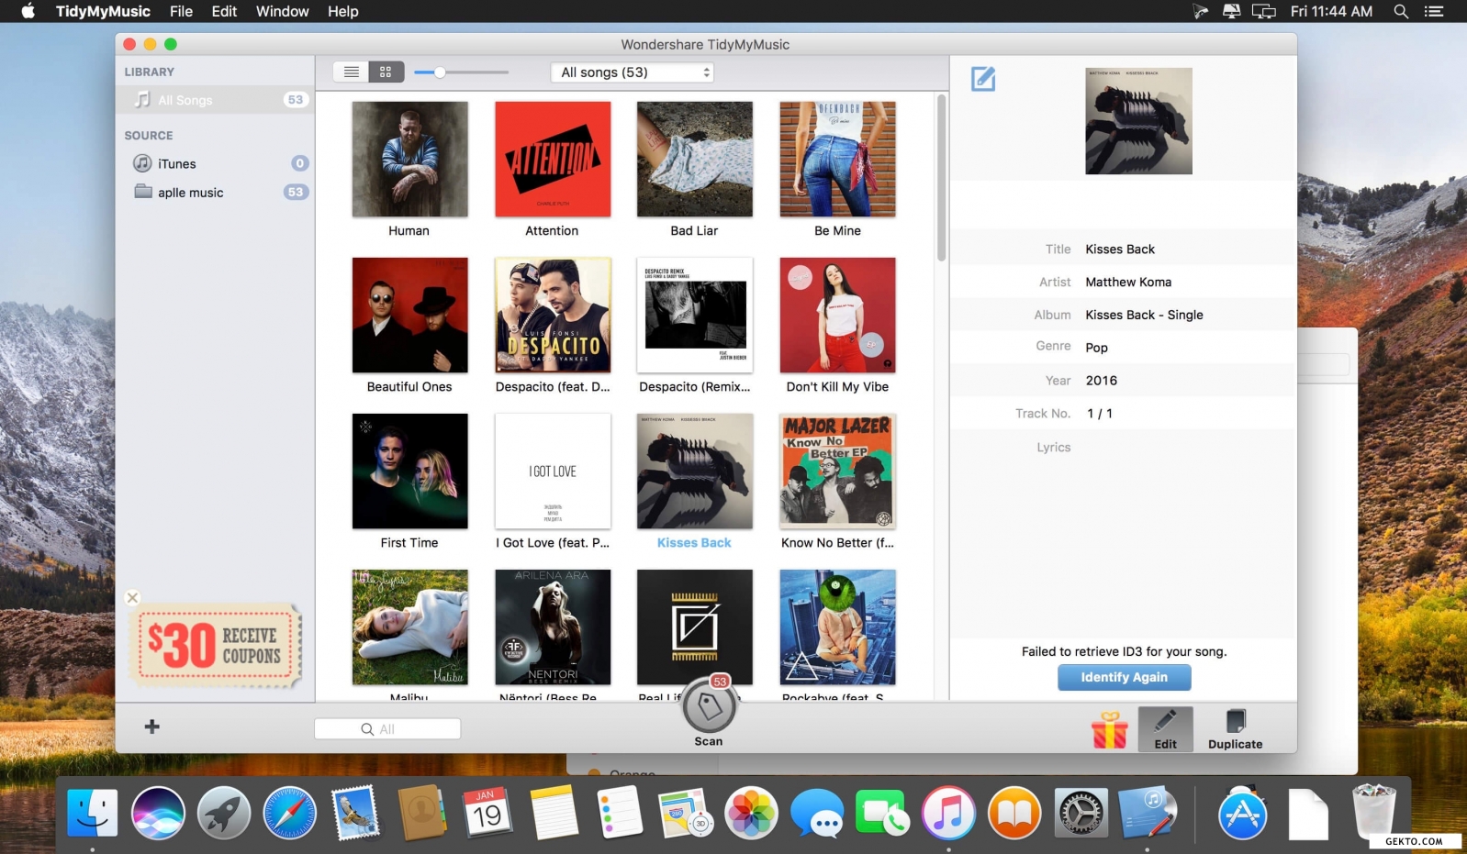Click the gift box icon
The width and height of the screenshot is (1467, 854).
(x=1109, y=730)
